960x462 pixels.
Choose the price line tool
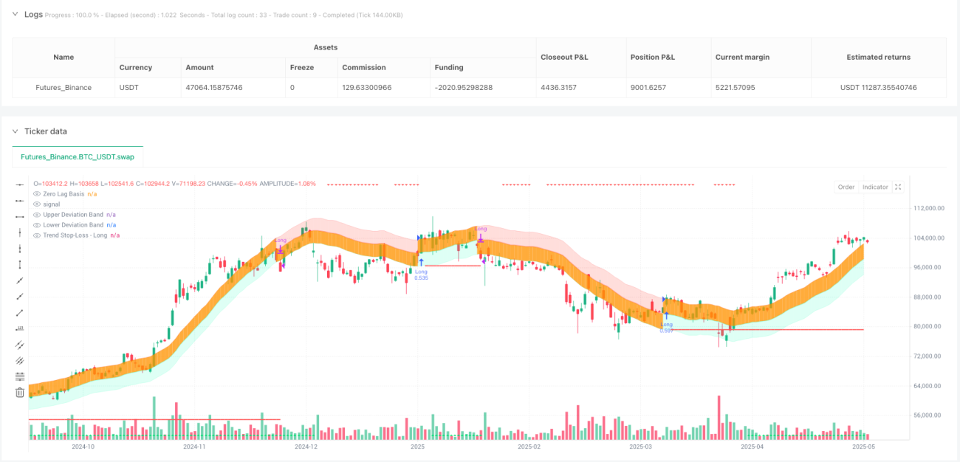point(20,328)
